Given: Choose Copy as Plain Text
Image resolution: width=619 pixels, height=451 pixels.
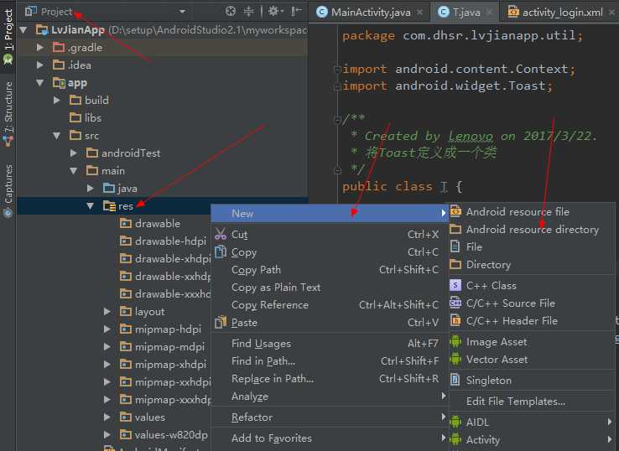Looking at the screenshot, I should pos(330,288).
